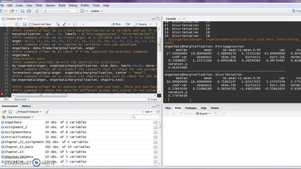The height and width of the screenshot is (169, 301).
Task: Open the Export plot dropdown
Action: 203,114
